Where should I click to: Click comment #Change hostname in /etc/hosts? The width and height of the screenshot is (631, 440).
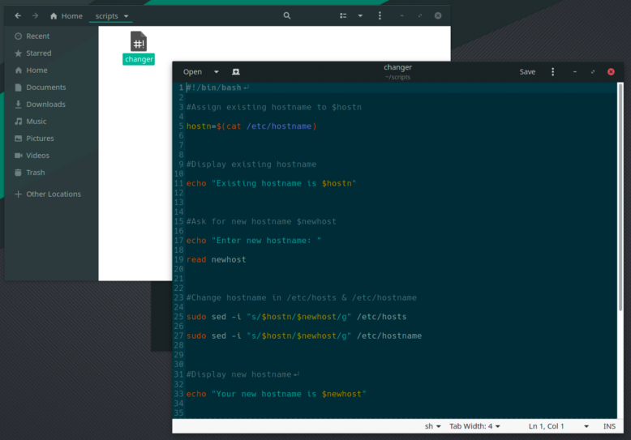(x=302, y=297)
